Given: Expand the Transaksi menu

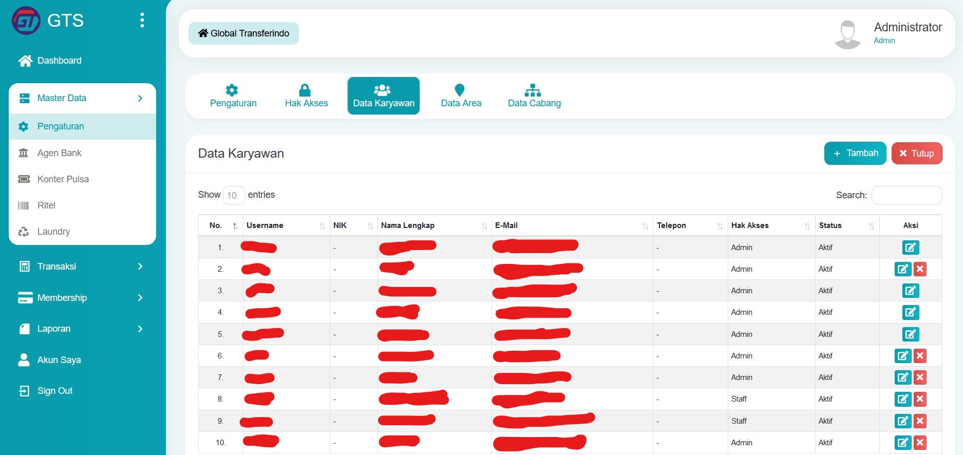Looking at the screenshot, I should tap(82, 267).
